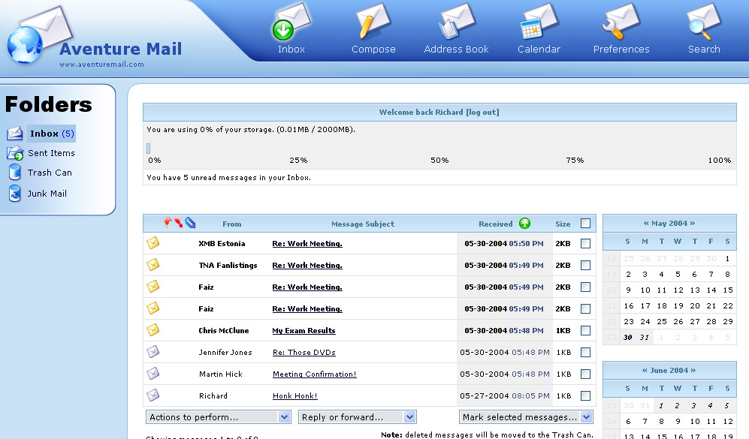Click the green Received sort arrow icon

(x=524, y=224)
